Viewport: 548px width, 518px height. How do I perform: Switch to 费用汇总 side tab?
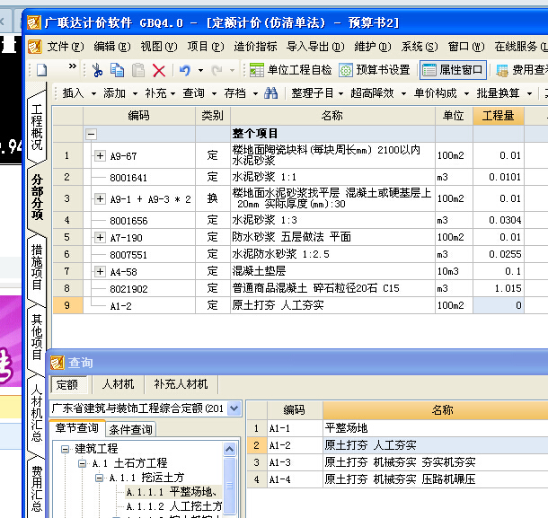click(x=37, y=489)
